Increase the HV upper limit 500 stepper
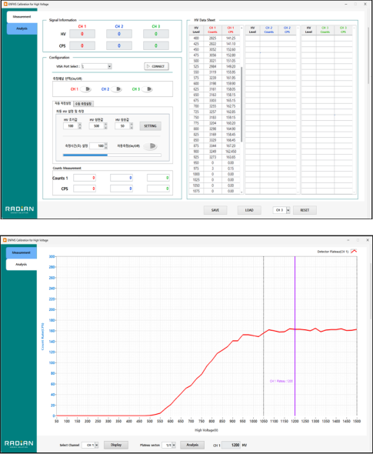 click(x=105, y=124)
